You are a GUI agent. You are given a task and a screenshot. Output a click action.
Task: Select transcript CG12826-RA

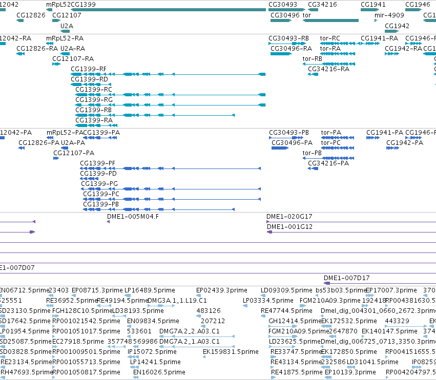[37, 48]
